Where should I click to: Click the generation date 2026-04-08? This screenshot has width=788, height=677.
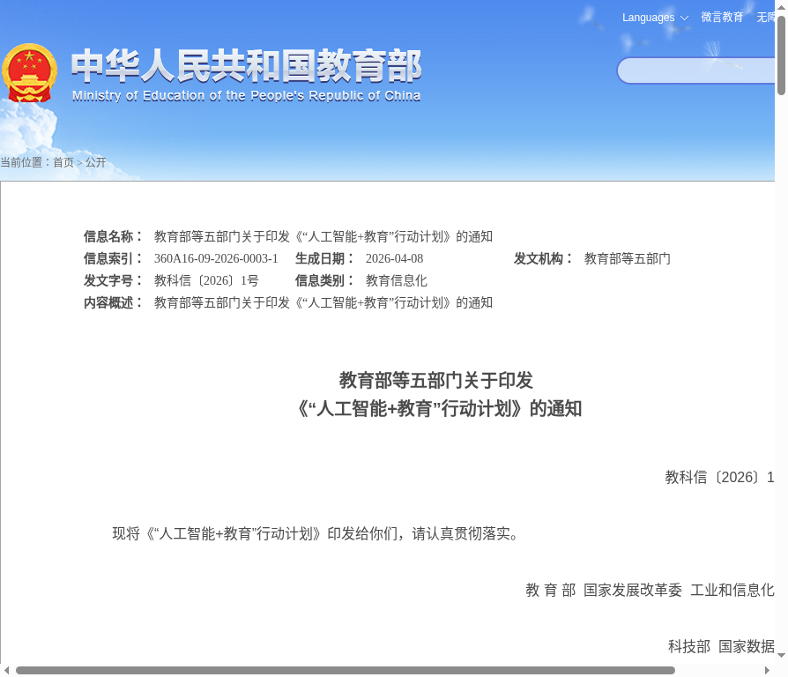pyautogui.click(x=394, y=258)
